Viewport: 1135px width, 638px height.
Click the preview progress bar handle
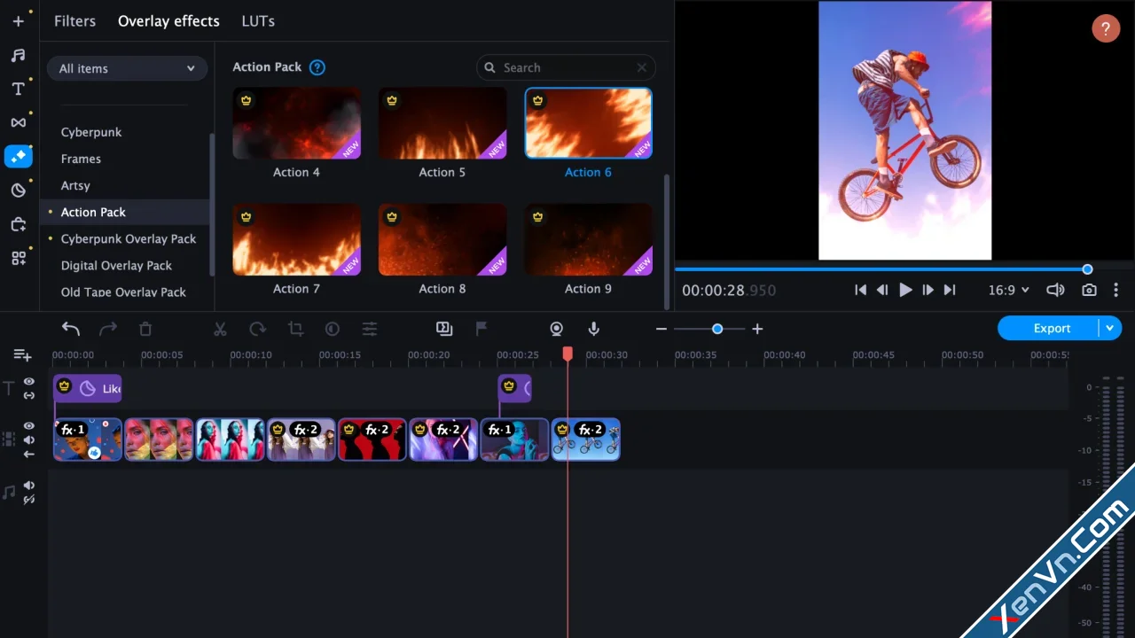click(1087, 269)
